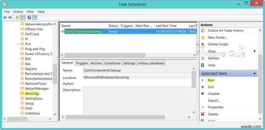
Task: Toggle the Show/Hide Action Pane toolbar icon
Action: click(x=35, y=17)
